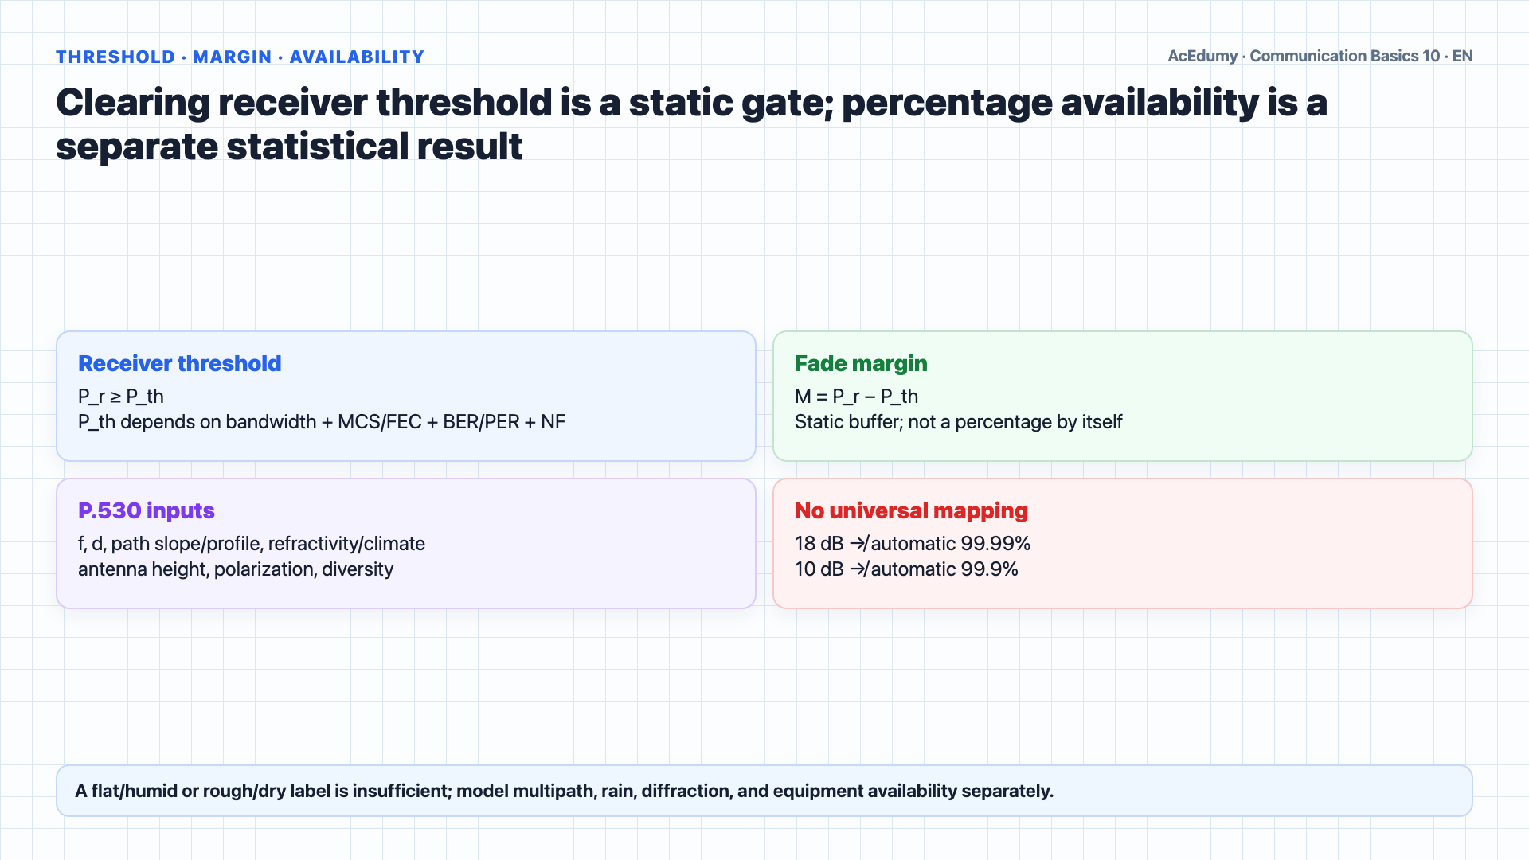This screenshot has height=860, width=1529.
Task: Click the P_r ≥ P_th formula line
Action: pos(121,397)
